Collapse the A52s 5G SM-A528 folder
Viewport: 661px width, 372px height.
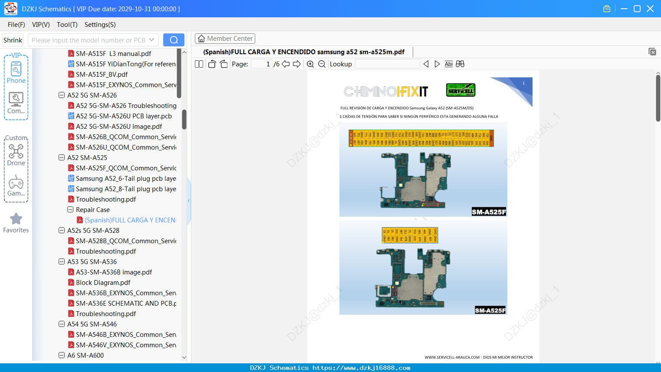62,230
